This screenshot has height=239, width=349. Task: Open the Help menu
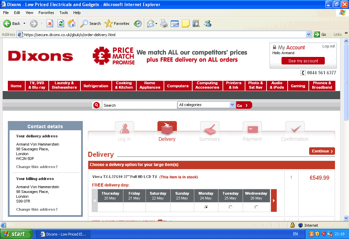pos(77,13)
